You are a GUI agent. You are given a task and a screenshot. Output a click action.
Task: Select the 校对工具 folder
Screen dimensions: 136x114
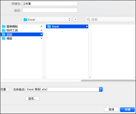pos(22,30)
